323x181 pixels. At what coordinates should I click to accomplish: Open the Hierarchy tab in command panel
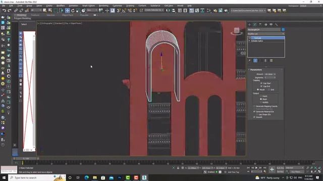pos(260,25)
